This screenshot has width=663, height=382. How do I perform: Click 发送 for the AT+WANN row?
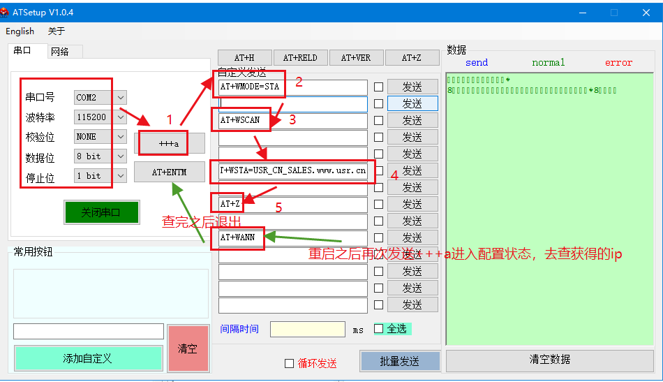412,237
